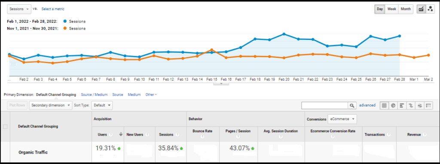Click Ecommerce Conversion Rate help icon
Screen dimensions: 440x164
click(x=333, y=137)
